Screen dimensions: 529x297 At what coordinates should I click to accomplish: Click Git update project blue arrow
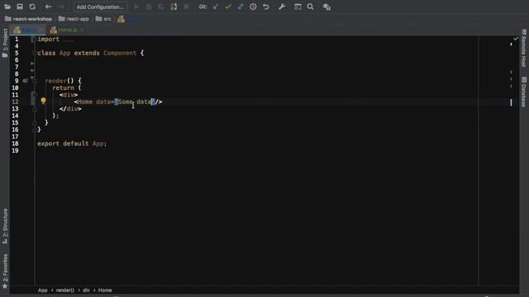(215, 7)
